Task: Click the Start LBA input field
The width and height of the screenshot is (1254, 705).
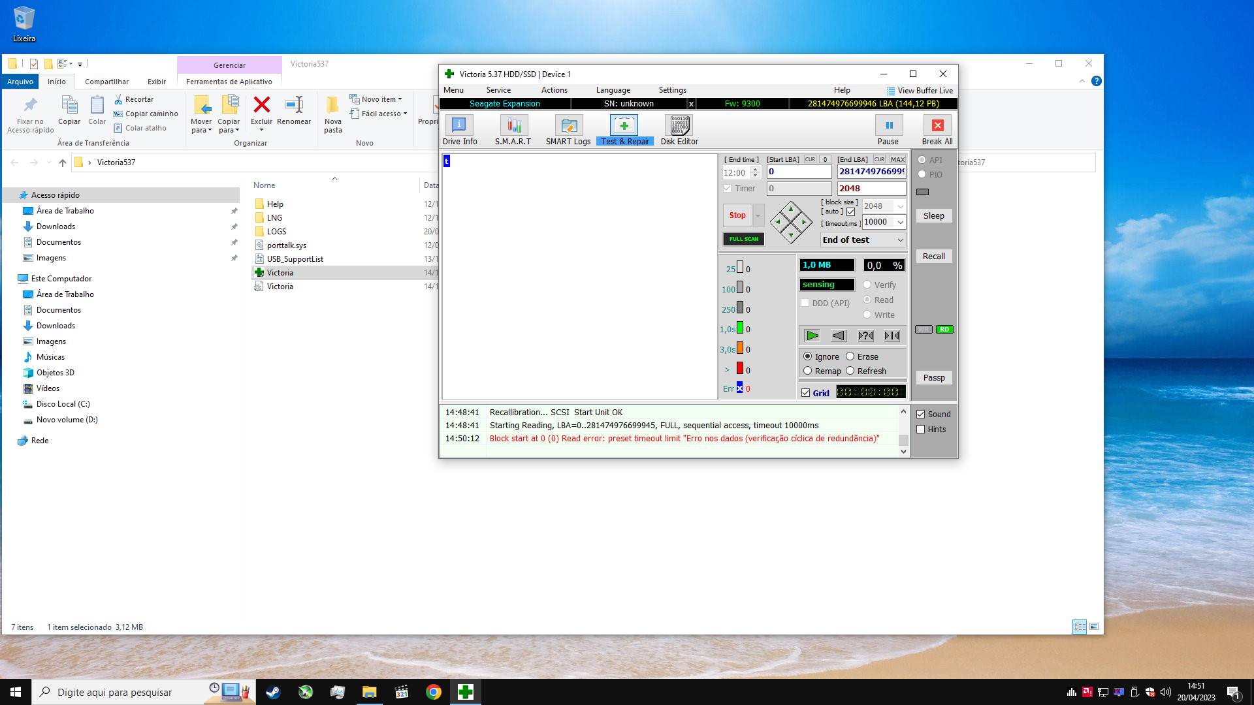Action: click(x=799, y=172)
